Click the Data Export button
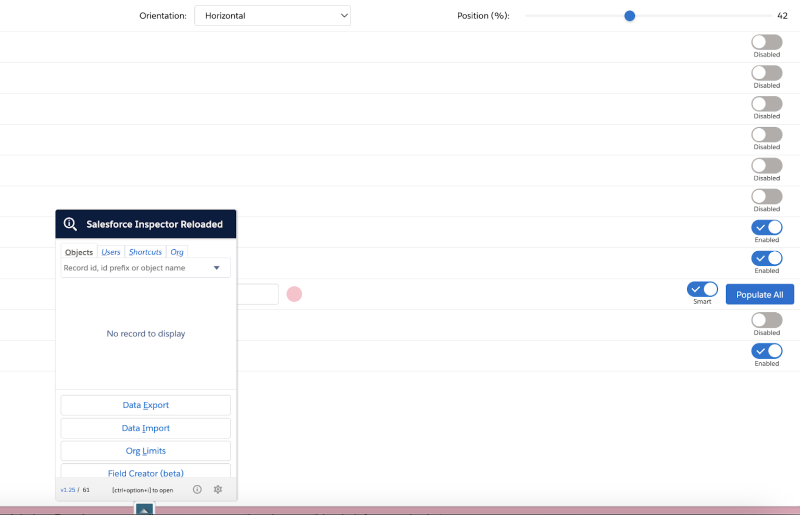 coord(146,405)
